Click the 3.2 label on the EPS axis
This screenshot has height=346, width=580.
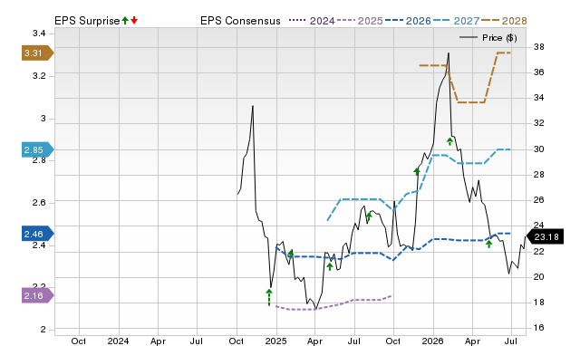[x=39, y=76]
